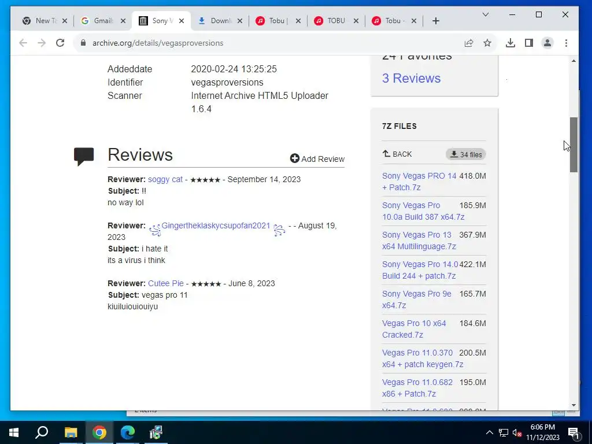Download Sony Vegas PRO 14 + Patch.7z

(419, 182)
